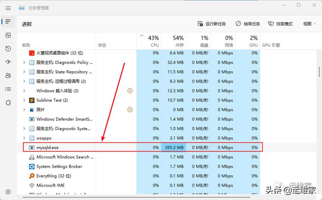
Task: Open the hamburger navigation menu
Action: [x=8, y=8]
